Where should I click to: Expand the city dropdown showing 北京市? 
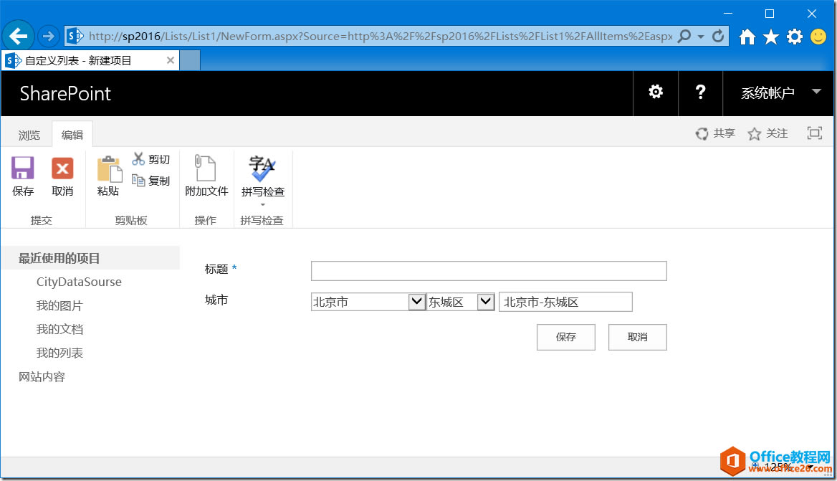click(416, 302)
